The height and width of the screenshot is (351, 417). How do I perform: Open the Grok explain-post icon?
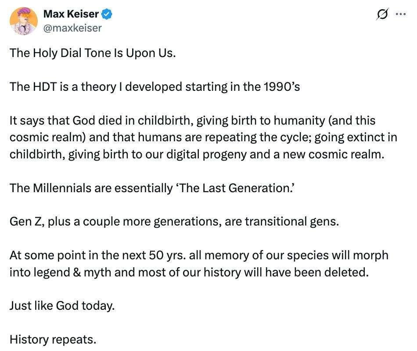coord(382,14)
